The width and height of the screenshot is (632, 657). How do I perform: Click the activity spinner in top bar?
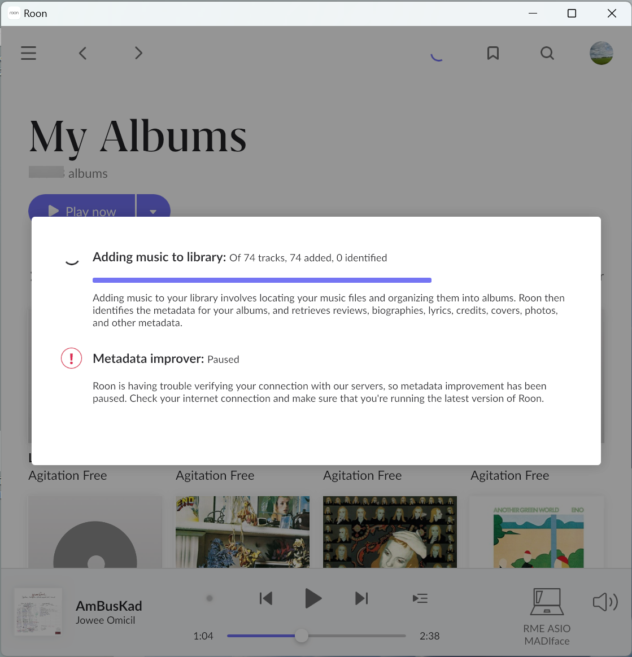click(437, 54)
